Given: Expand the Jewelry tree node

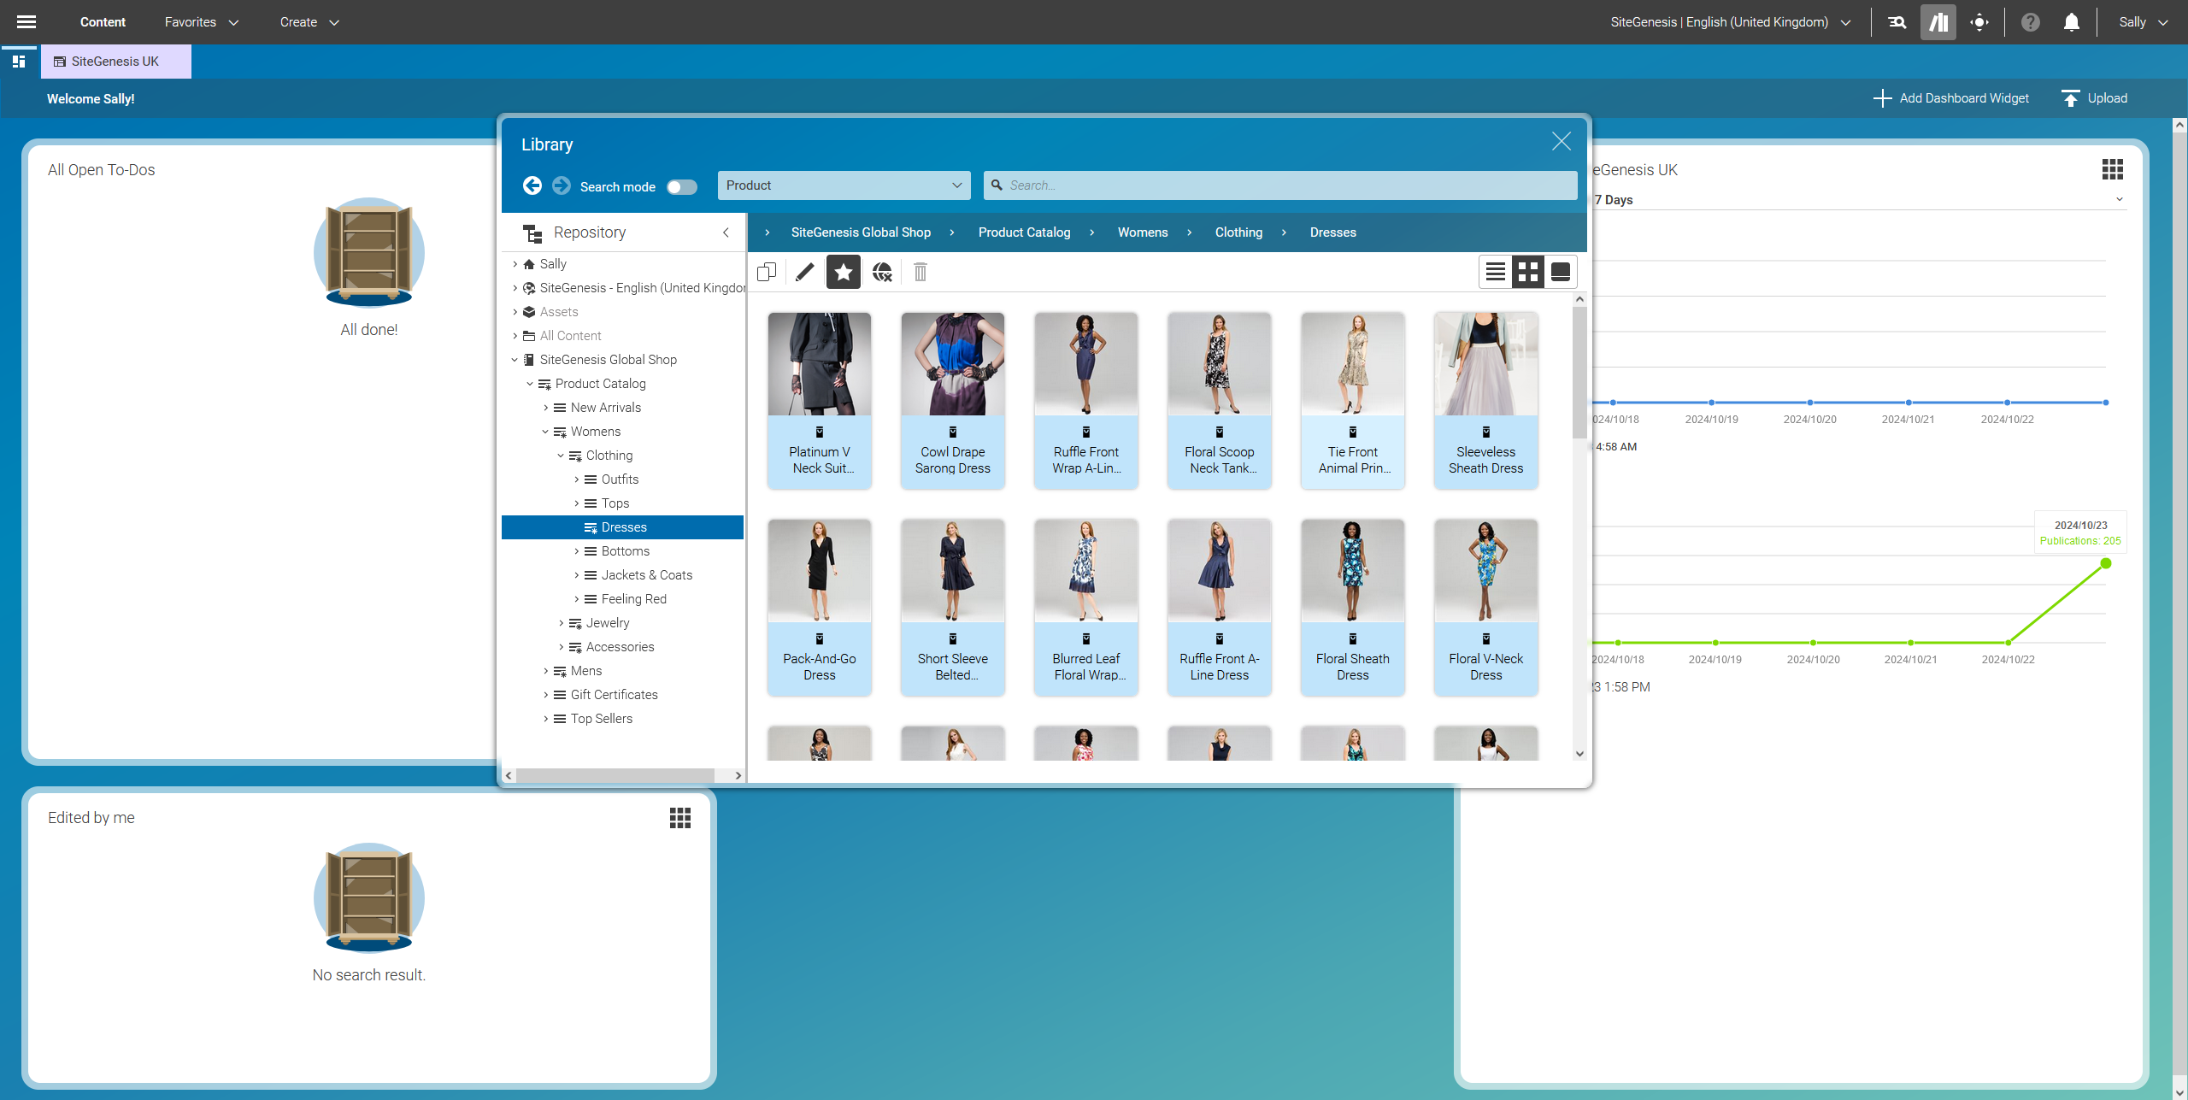Looking at the screenshot, I should click(562, 623).
